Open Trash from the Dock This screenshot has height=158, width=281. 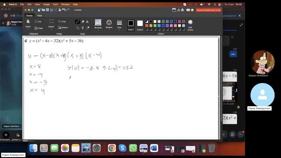pyautogui.click(x=212, y=148)
